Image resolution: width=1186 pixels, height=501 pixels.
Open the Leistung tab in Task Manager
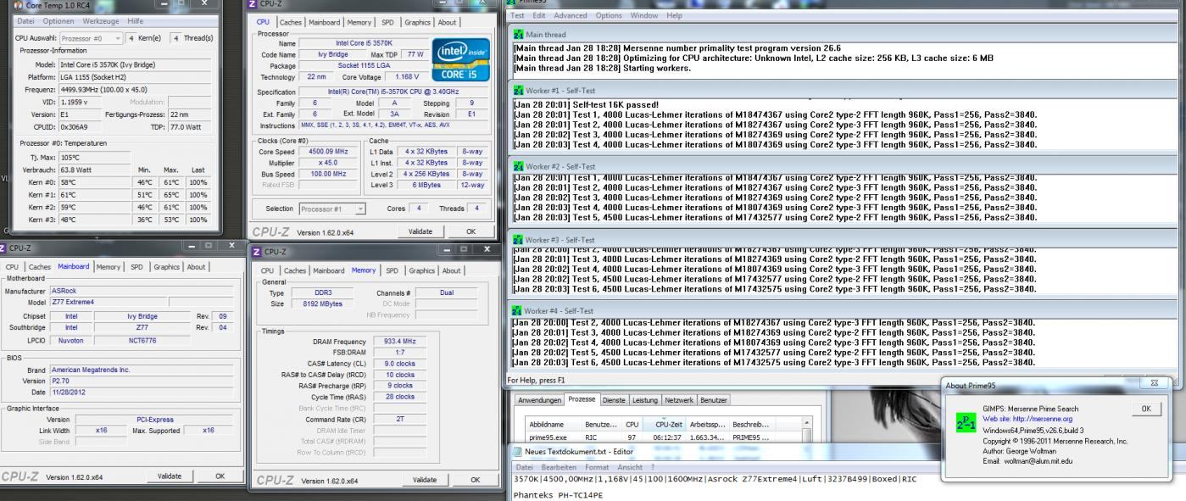(x=645, y=400)
